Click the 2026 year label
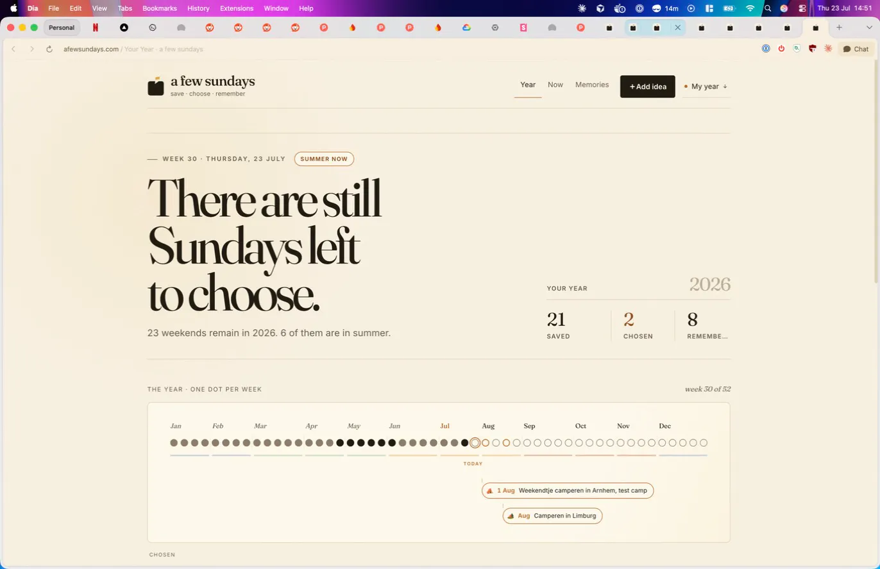 pos(710,284)
